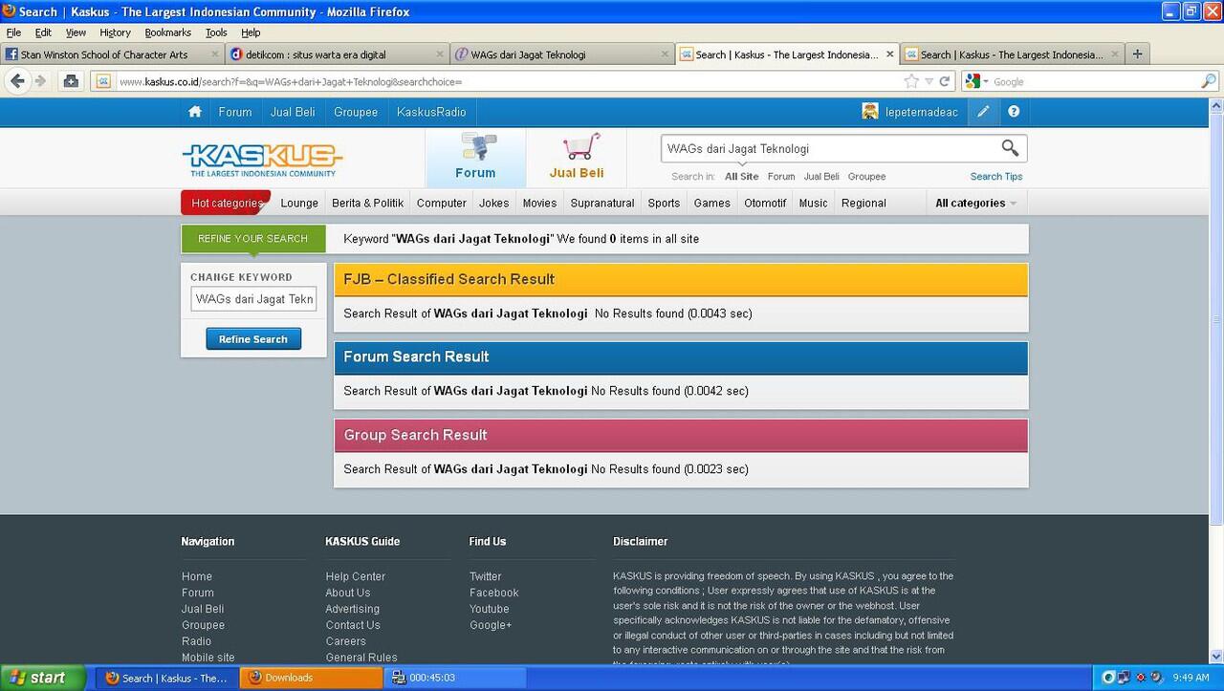The image size is (1224, 691).
Task: Click the Group Search Result header
Action: tap(681, 435)
